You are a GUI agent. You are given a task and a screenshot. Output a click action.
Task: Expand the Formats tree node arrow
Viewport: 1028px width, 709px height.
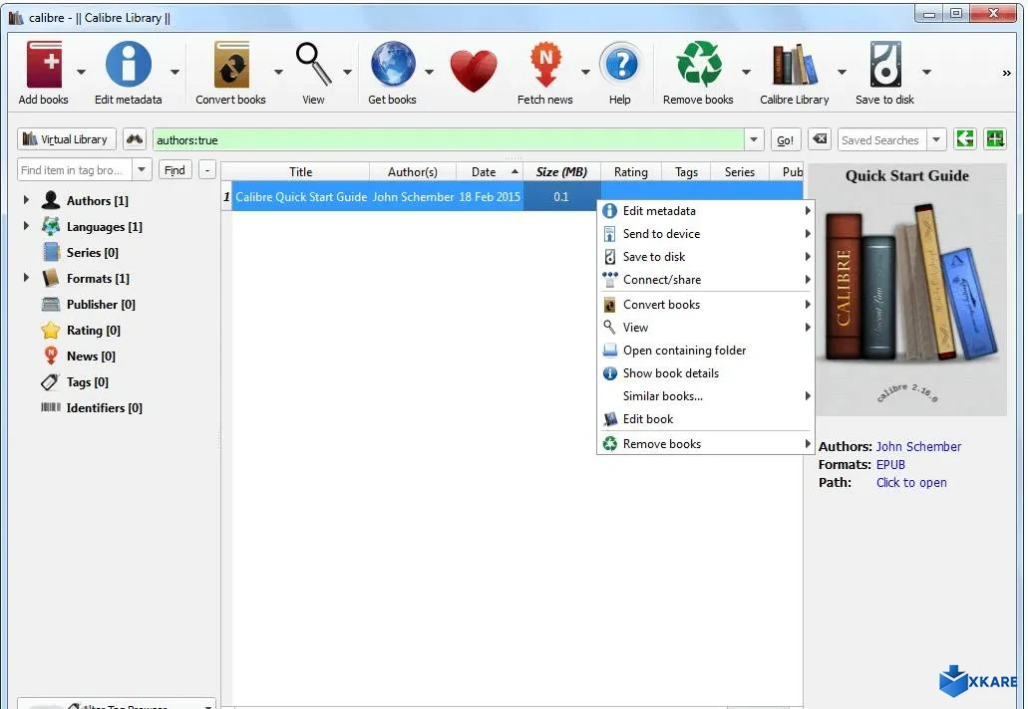point(26,278)
